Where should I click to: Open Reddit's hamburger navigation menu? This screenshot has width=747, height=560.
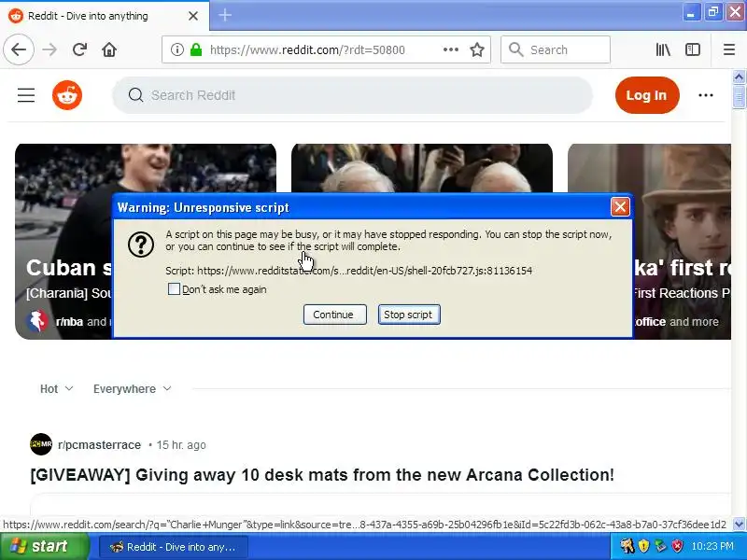(x=26, y=95)
